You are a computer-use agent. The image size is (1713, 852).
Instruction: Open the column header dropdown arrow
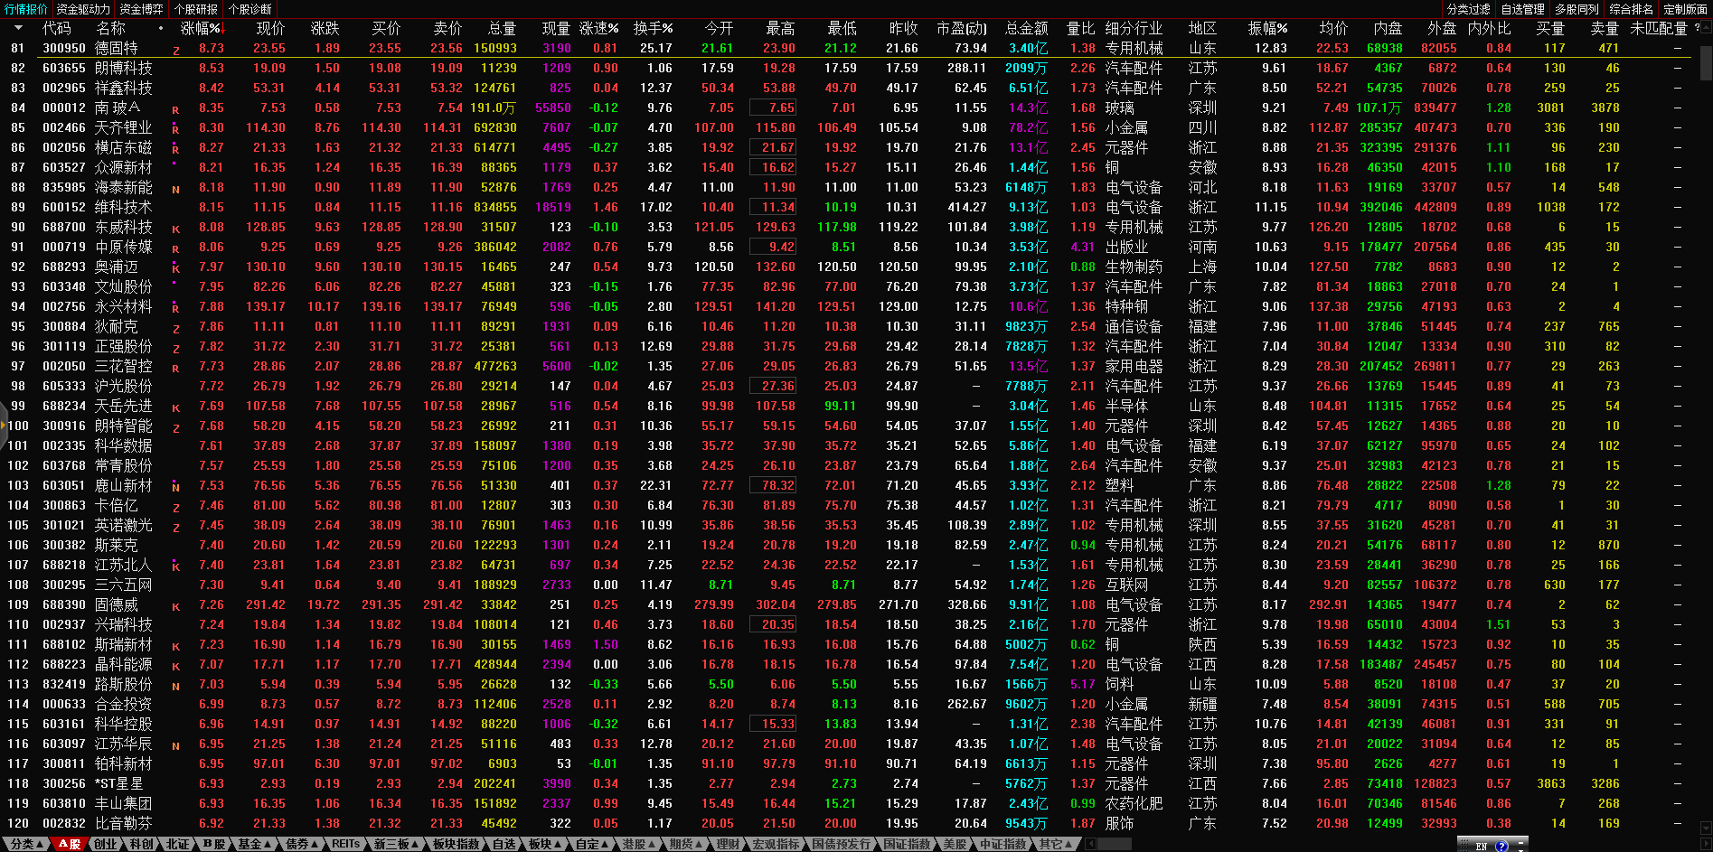click(18, 28)
